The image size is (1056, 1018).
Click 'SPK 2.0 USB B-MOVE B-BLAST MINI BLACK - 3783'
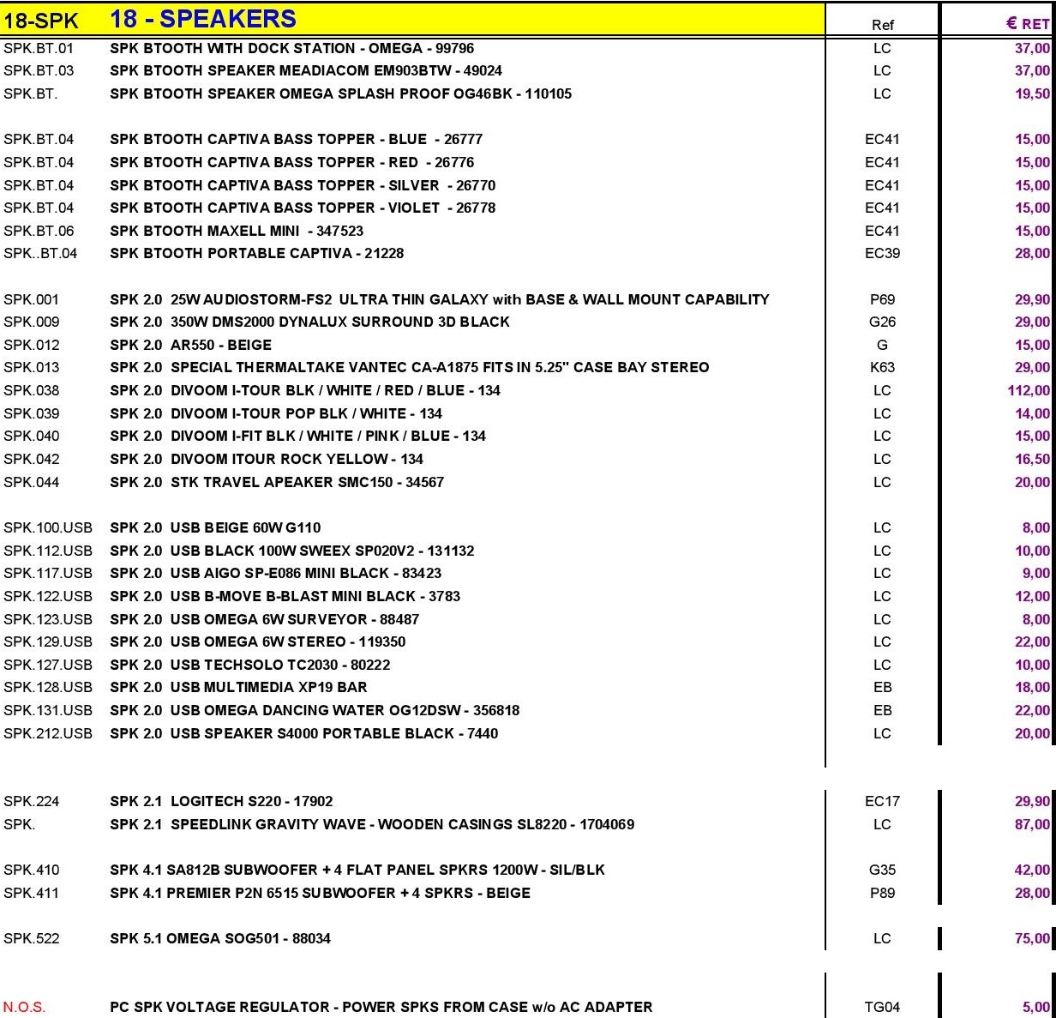tap(285, 596)
